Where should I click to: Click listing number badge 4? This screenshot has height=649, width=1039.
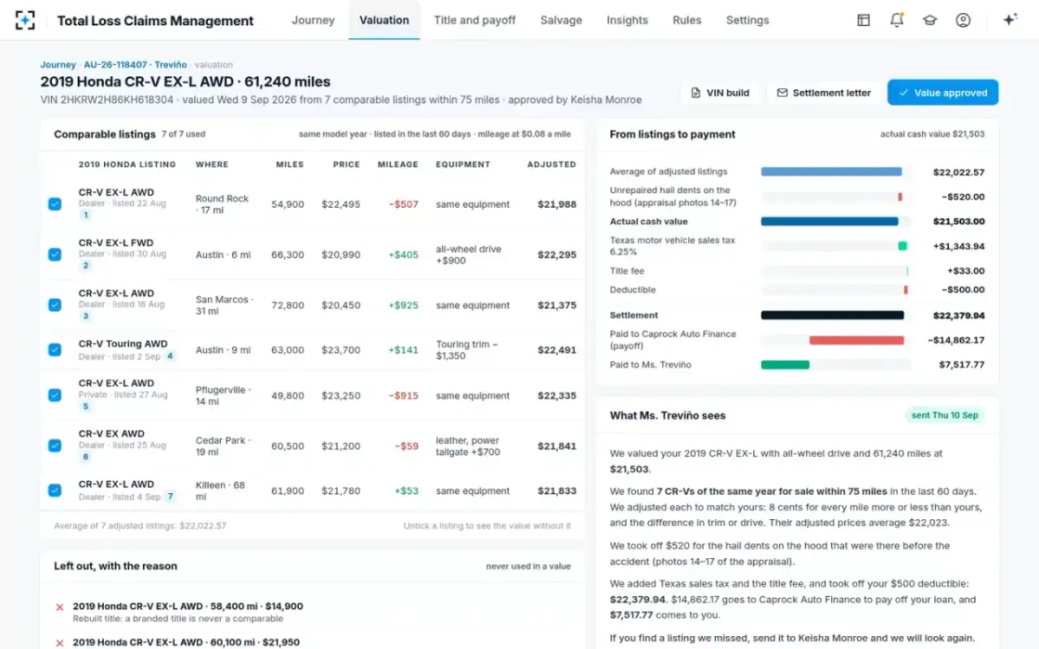(170, 356)
